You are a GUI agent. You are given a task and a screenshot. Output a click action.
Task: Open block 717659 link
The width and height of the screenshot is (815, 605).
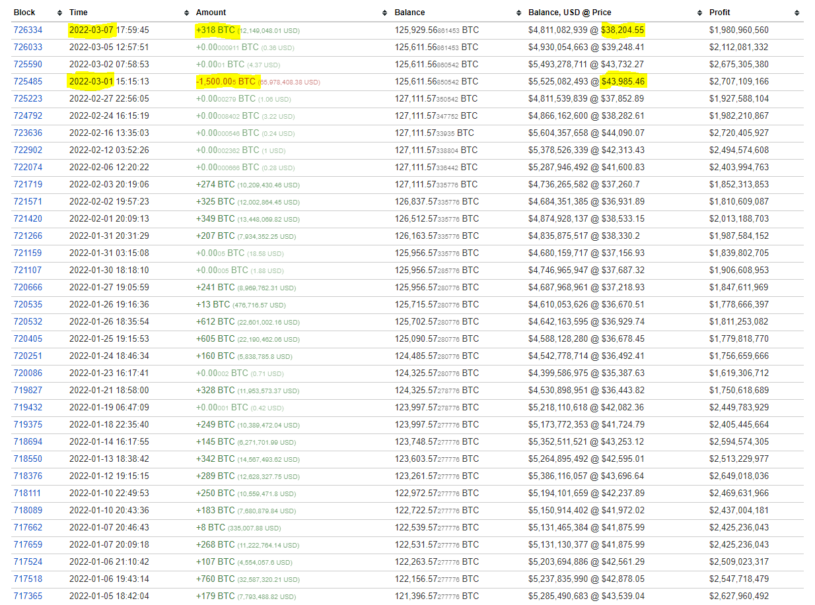[28, 545]
